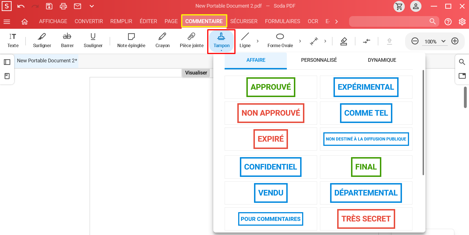The height and width of the screenshot is (235, 469).
Task: Choose the Crayon pencil tool
Action: [x=162, y=40]
